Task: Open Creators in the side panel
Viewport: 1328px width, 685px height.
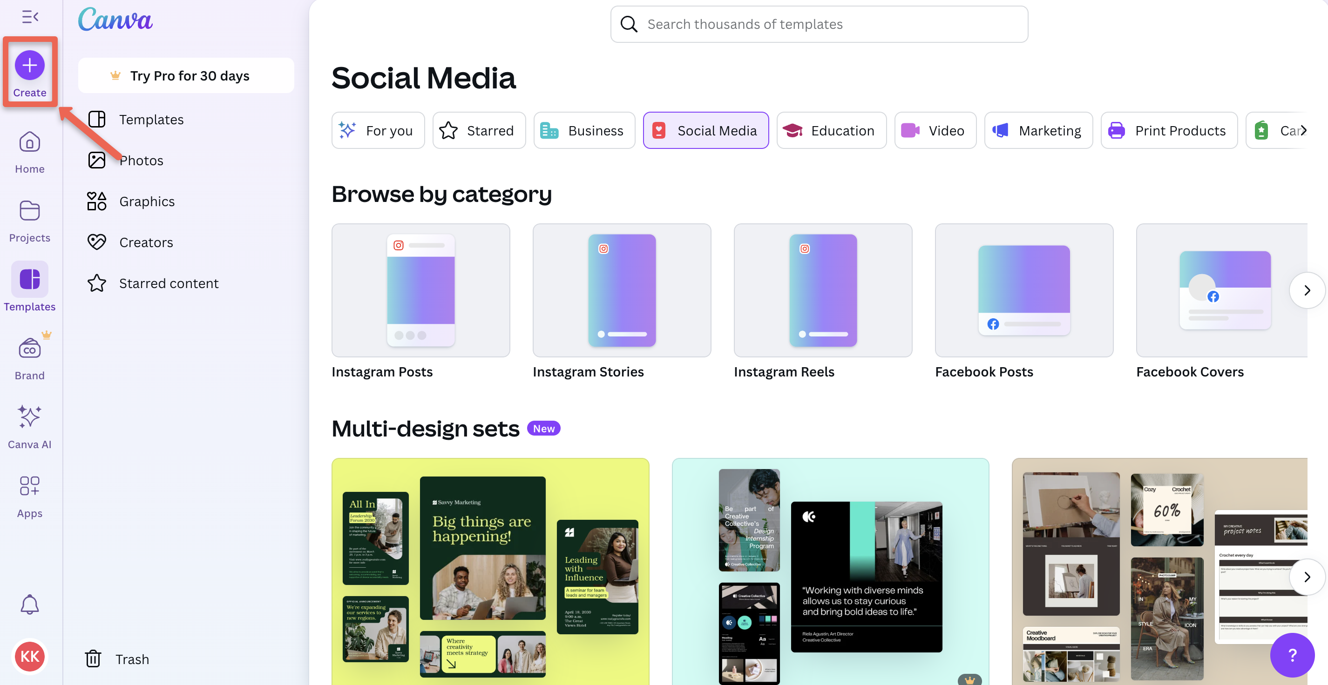Action: (186, 242)
